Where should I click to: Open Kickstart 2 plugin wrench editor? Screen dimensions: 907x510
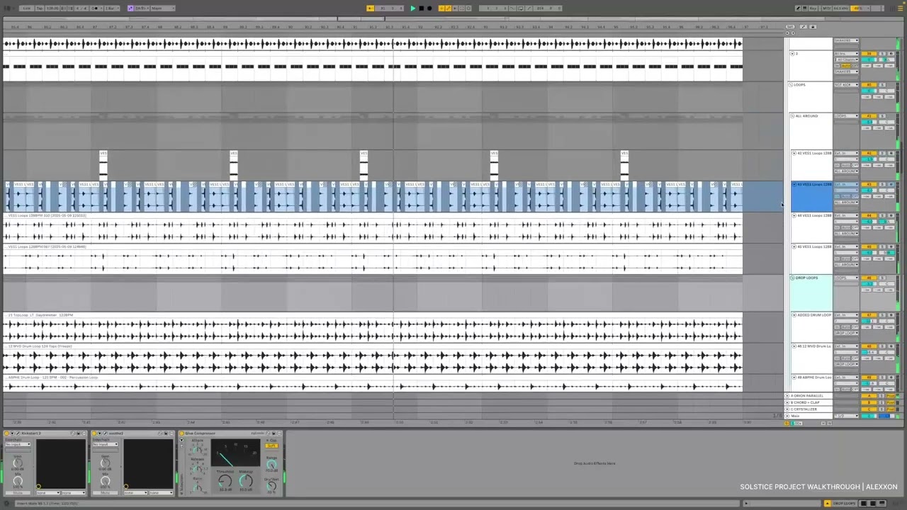(x=18, y=433)
